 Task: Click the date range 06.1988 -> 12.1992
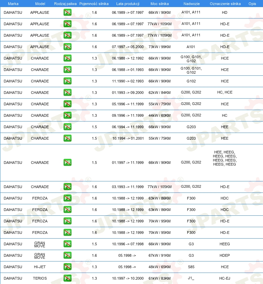click(x=128, y=58)
